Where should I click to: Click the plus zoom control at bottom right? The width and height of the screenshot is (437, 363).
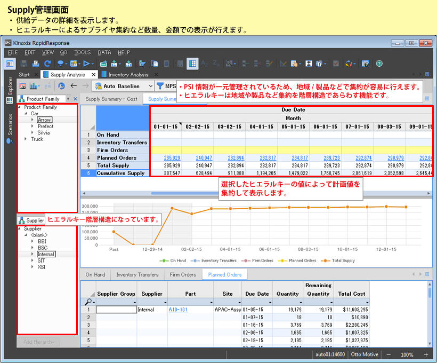pos(425,354)
